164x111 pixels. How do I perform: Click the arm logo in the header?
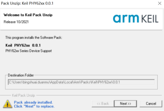coord(126,19)
